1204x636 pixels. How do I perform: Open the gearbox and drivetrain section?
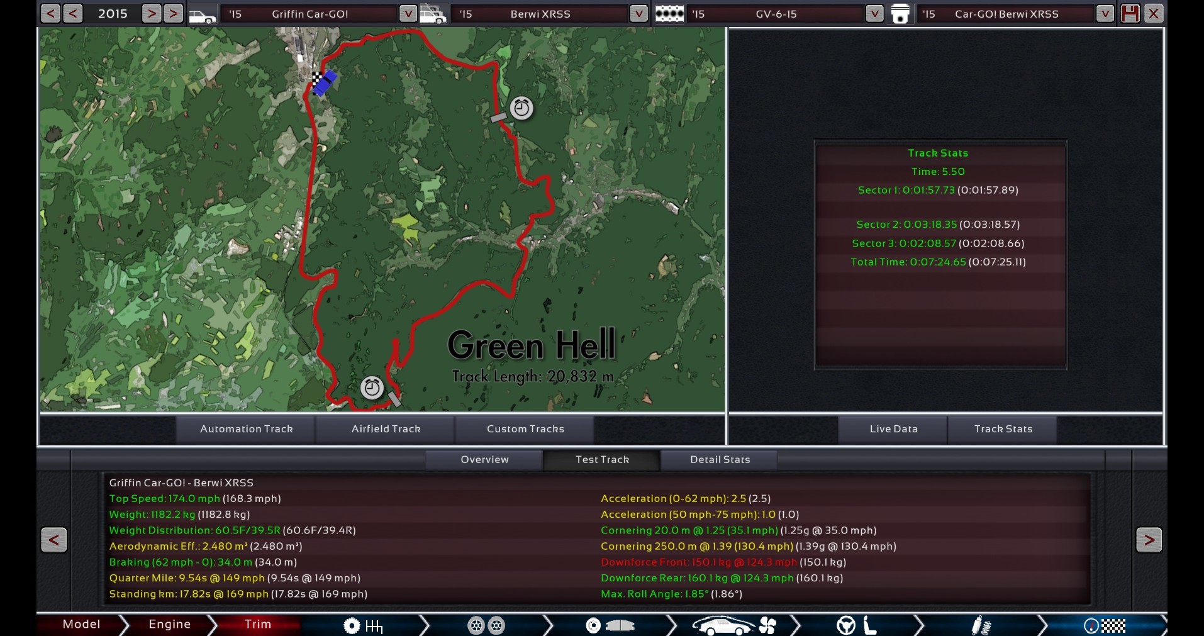coord(363,625)
